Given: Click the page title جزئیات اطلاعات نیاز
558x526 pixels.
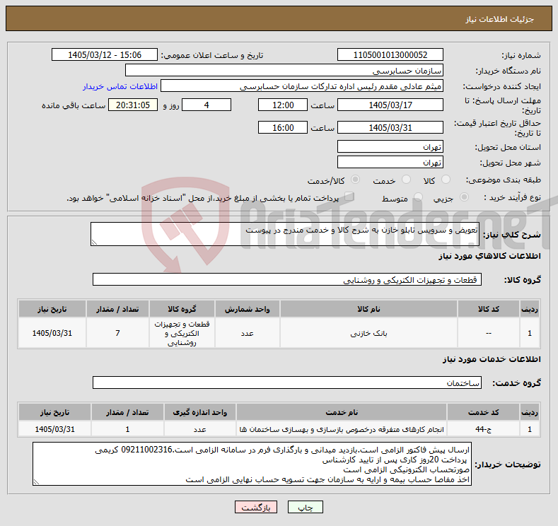Looking at the screenshot, I should tap(499, 19).
